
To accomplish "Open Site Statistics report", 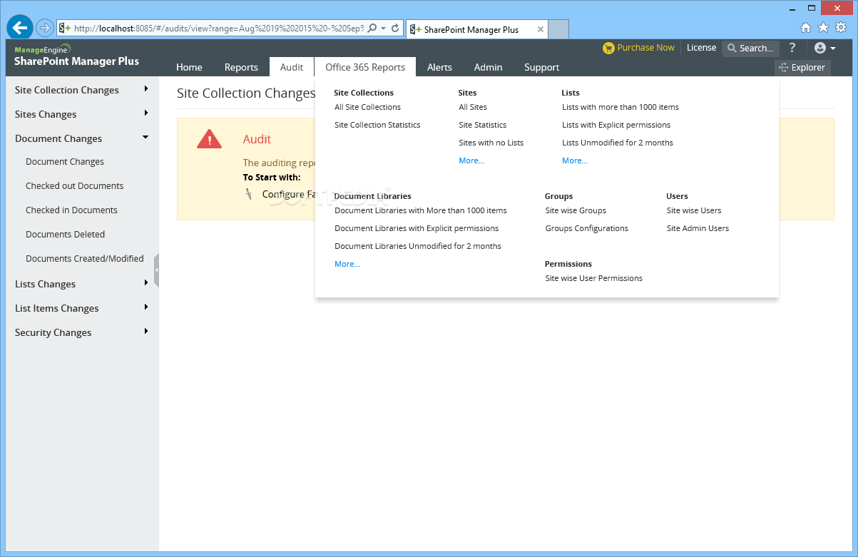I will pyautogui.click(x=482, y=125).
